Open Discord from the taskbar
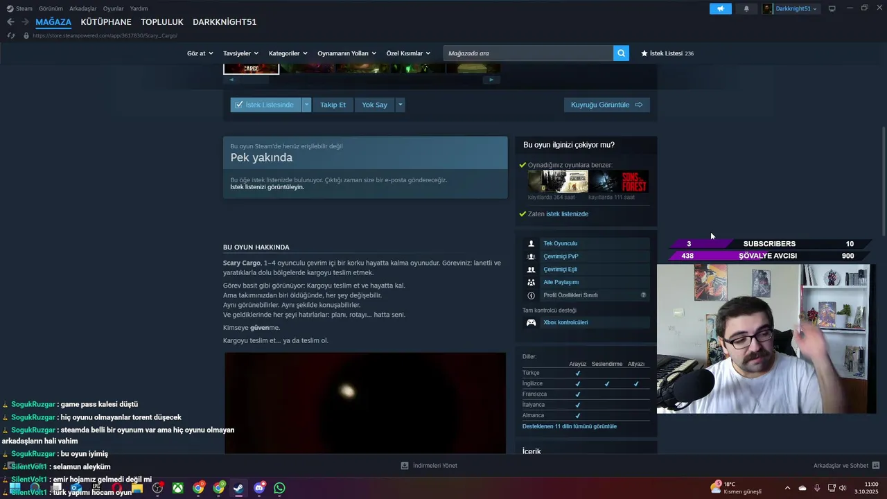The height and width of the screenshot is (499, 887). [259, 488]
